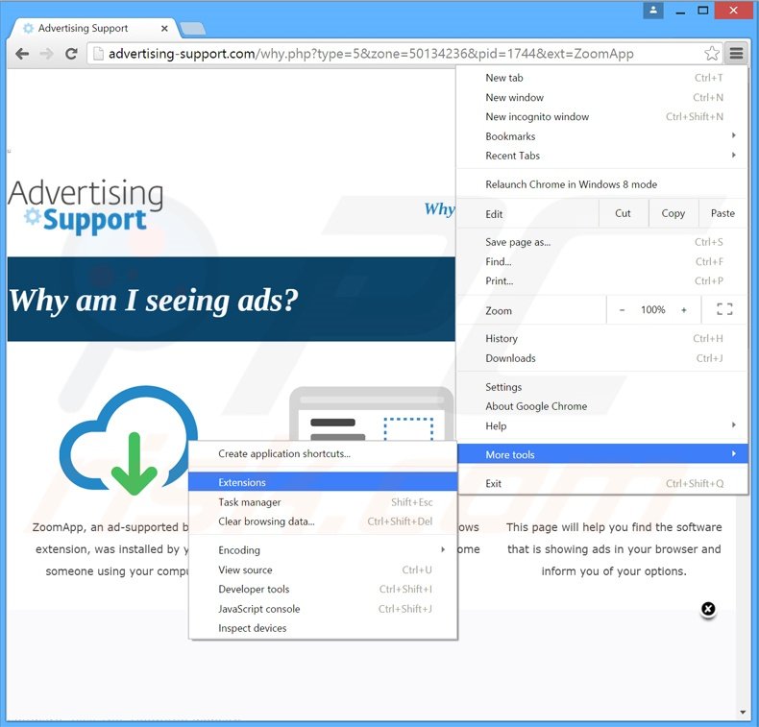The width and height of the screenshot is (759, 727).
Task: Click the Chrome hamburger menu button
Action: (x=736, y=53)
